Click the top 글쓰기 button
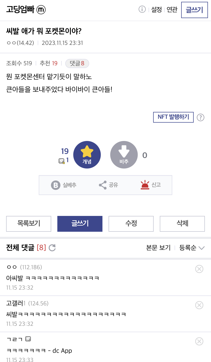 pos(194,10)
